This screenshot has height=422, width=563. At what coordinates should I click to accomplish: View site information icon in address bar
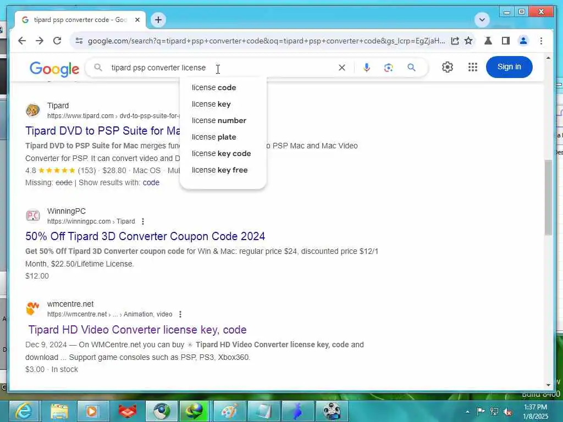[x=79, y=41]
